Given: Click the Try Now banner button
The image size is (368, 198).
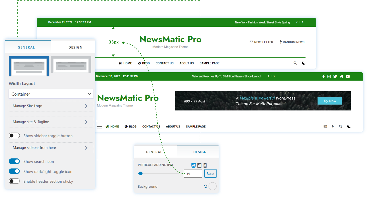Looking at the screenshot, I should (329, 101).
